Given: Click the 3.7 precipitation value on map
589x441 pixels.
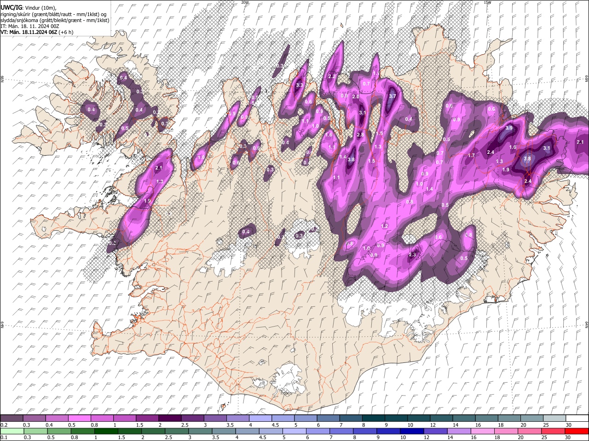Looking at the screenshot, I should [x=393, y=96].
